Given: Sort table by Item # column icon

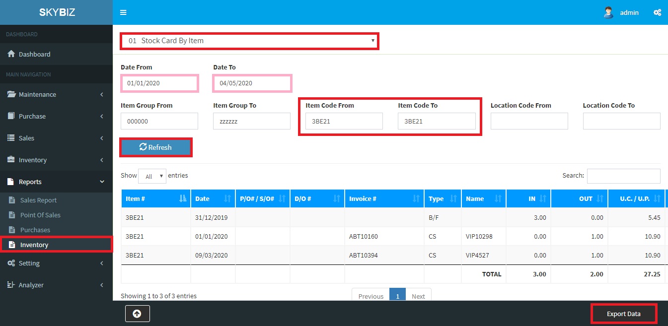Looking at the screenshot, I should tap(183, 198).
